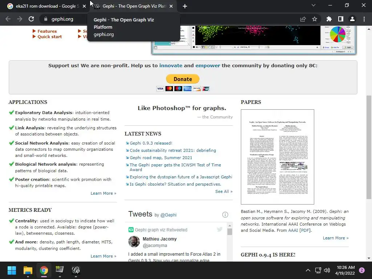Open Gephi road map Summer 2021 link
Image resolution: width=372 pixels, height=279 pixels.
pos(161,158)
